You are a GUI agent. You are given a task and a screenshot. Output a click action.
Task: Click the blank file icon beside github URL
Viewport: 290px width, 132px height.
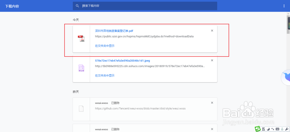click(x=81, y=108)
